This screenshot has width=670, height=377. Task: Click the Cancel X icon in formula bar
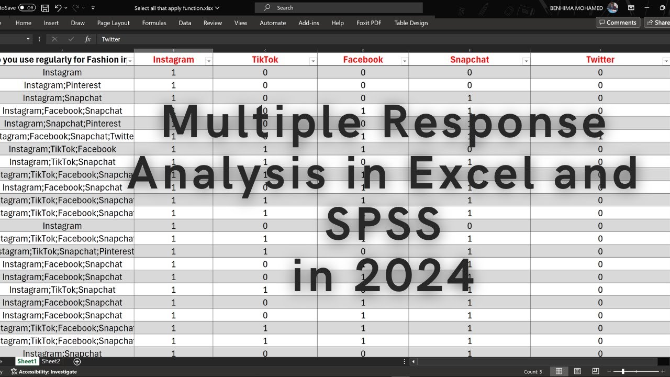[54, 39]
